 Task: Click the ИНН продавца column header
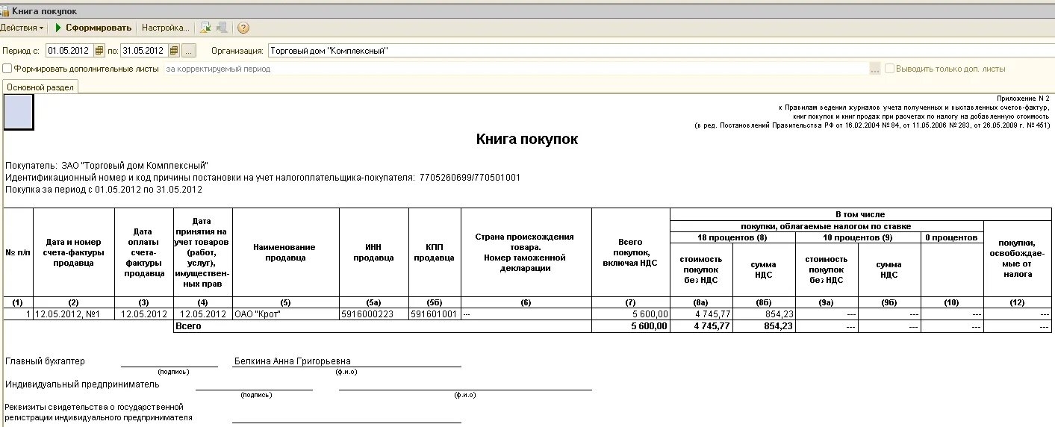pyautogui.click(x=373, y=252)
